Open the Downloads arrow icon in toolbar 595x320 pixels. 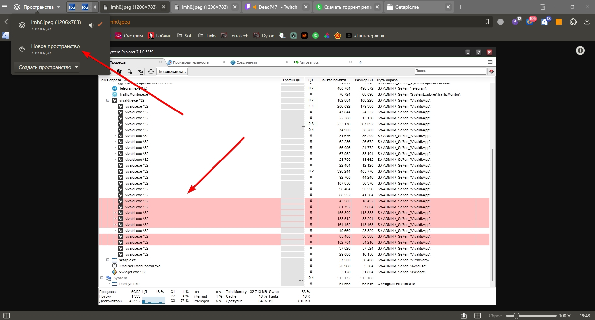[587, 22]
